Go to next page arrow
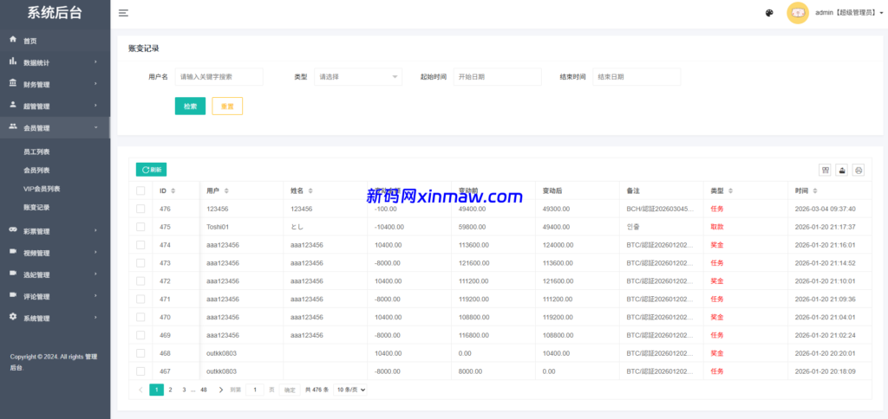Image resolution: width=888 pixels, height=419 pixels. coord(221,390)
